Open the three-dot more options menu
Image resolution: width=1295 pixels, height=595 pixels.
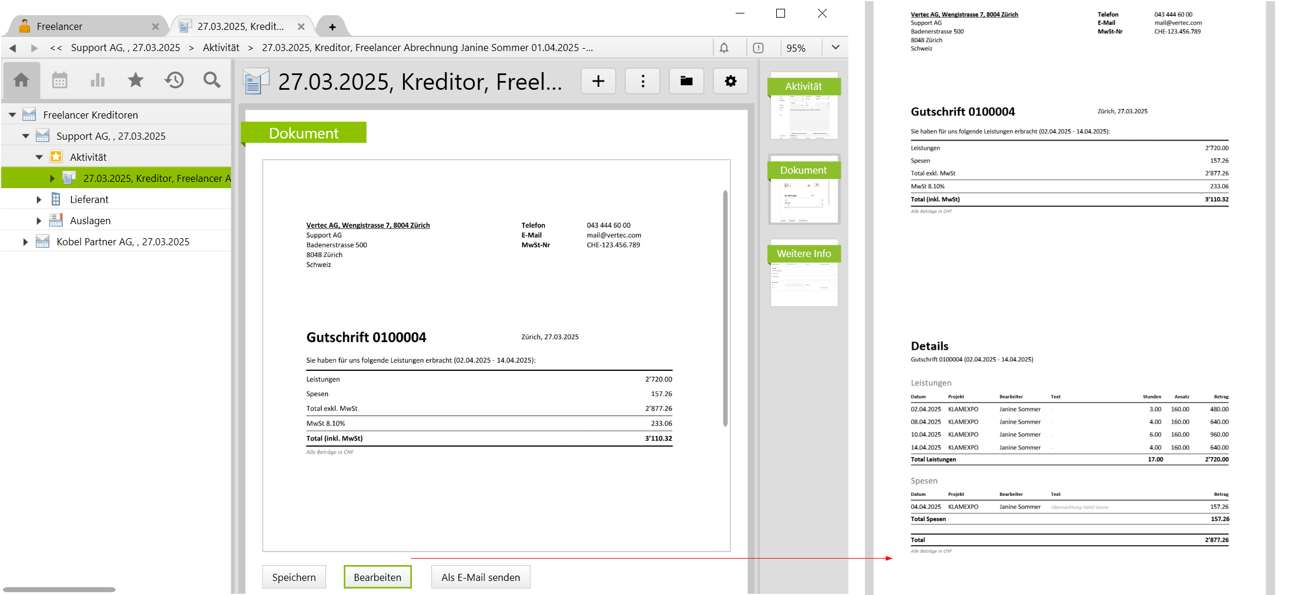[x=643, y=81]
